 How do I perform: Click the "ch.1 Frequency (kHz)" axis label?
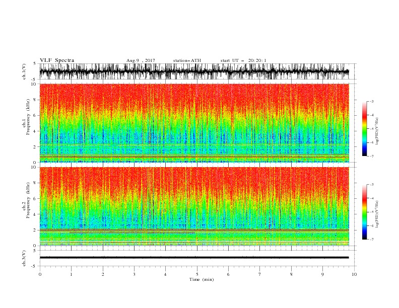pos(26,117)
